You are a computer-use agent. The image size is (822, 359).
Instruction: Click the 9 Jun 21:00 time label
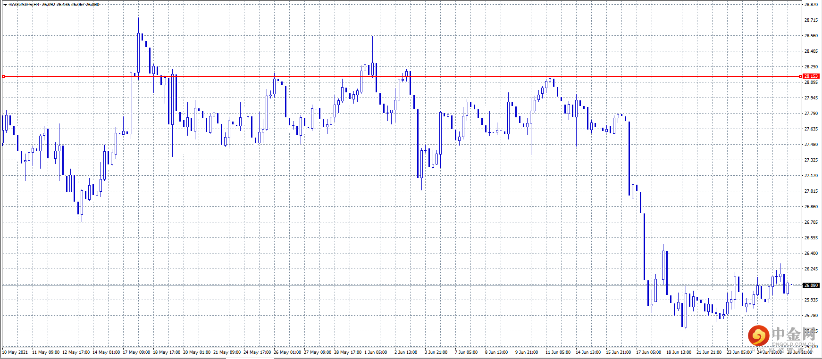(527, 352)
